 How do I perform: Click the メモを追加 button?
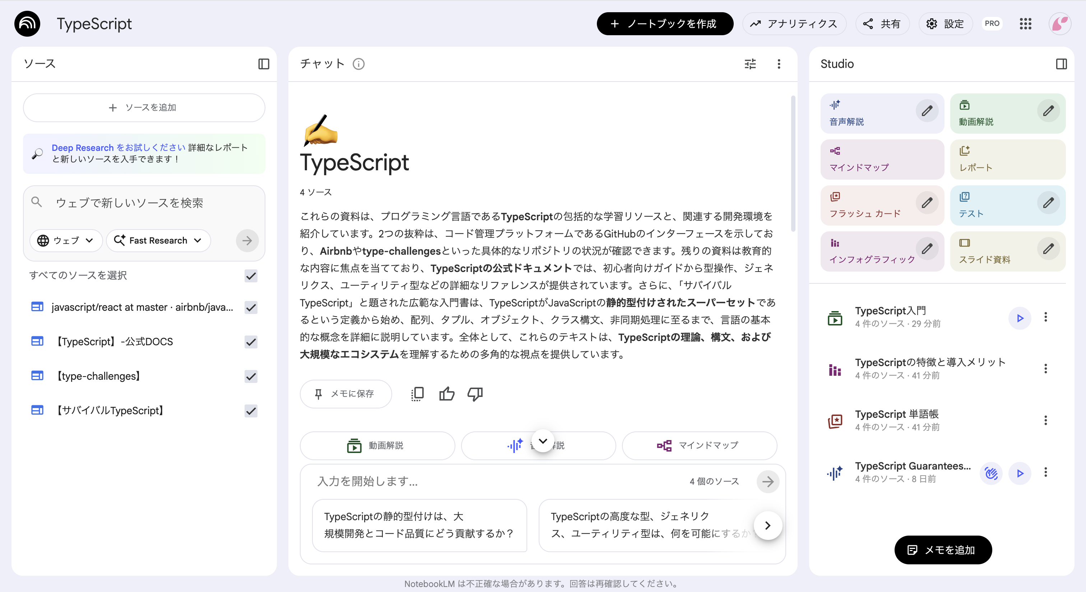coord(943,550)
